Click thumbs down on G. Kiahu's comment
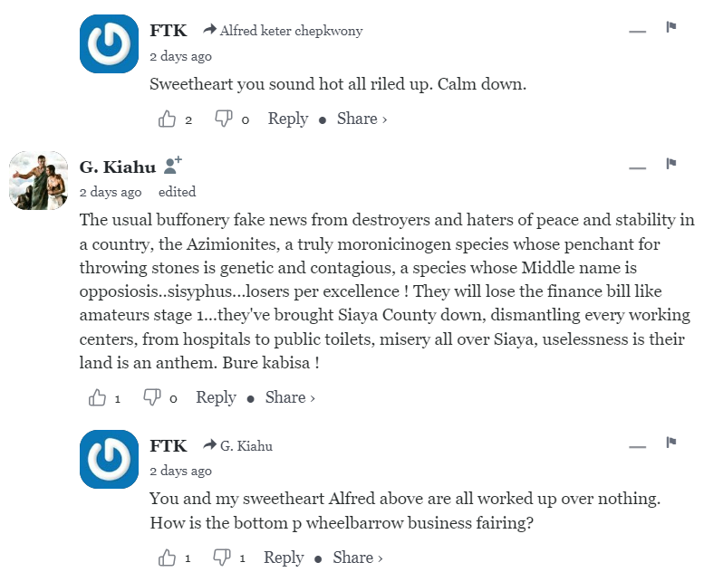The width and height of the screenshot is (704, 572). tap(152, 397)
